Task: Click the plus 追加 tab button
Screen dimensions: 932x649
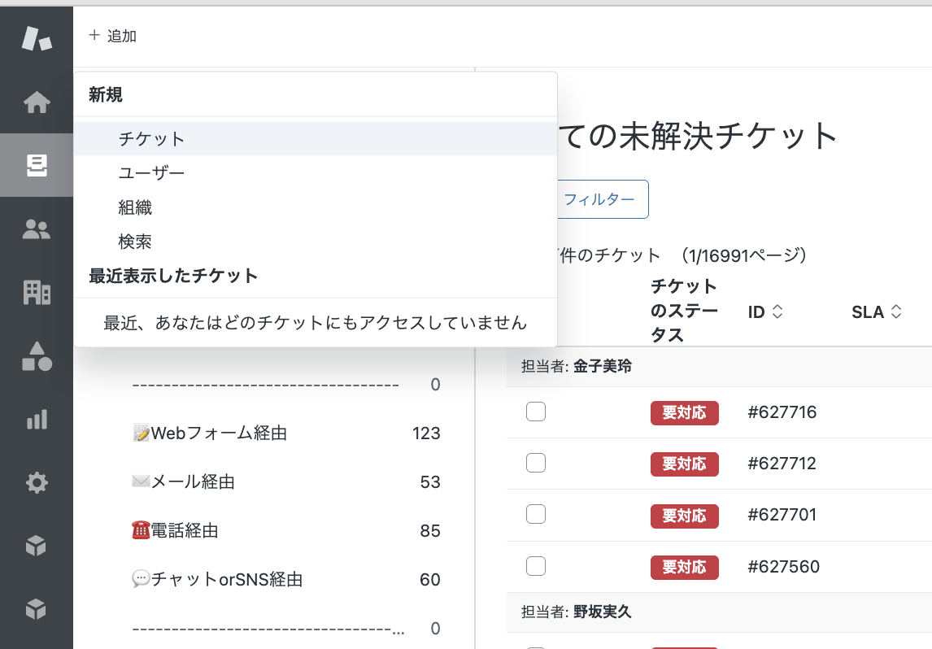Action: click(112, 36)
